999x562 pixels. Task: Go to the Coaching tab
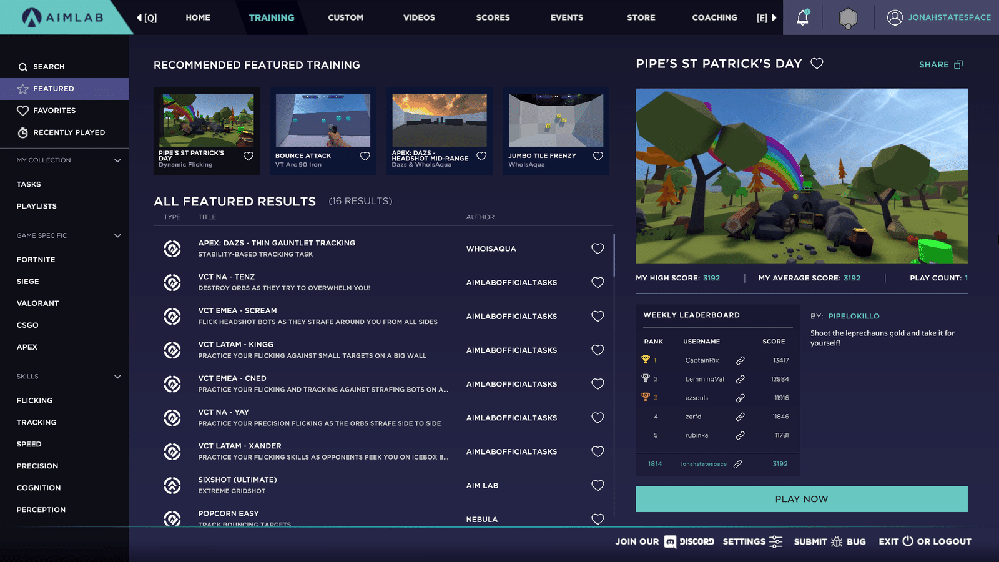pyautogui.click(x=714, y=17)
